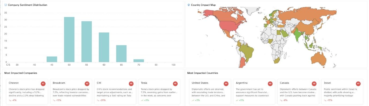Click Citi's downward trend -29% icon
Viewport: 369px width, 106px height.
(98, 100)
